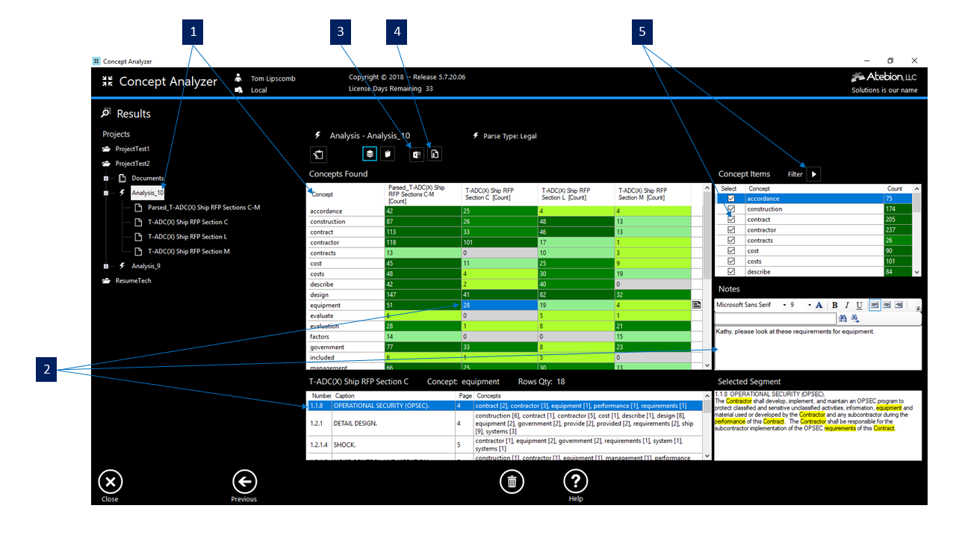Viewport: 956px width, 538px height.
Task: Open the font name dropdown in Notes
Action: [x=784, y=305]
